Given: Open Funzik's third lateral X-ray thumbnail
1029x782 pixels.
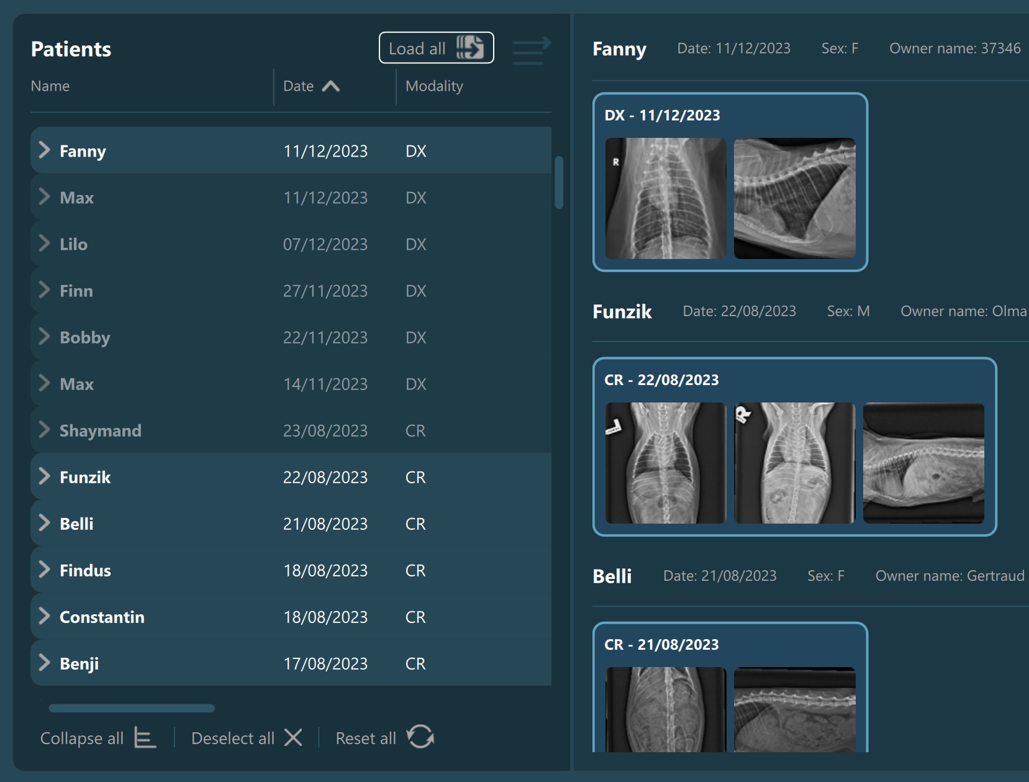Looking at the screenshot, I should click(923, 463).
